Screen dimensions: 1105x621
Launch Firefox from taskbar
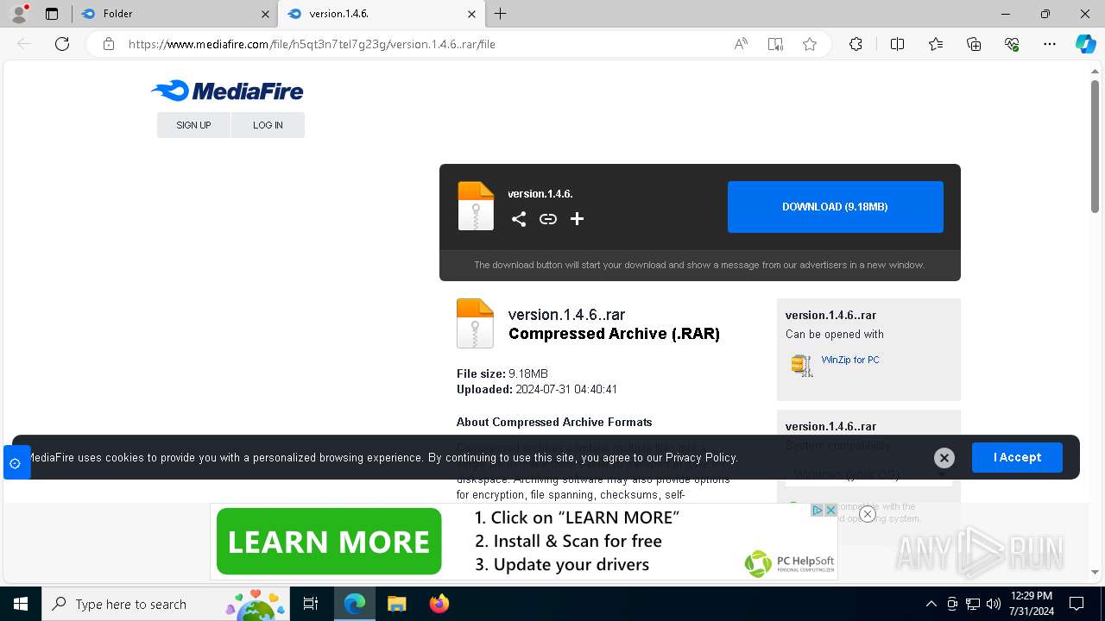[x=439, y=604]
